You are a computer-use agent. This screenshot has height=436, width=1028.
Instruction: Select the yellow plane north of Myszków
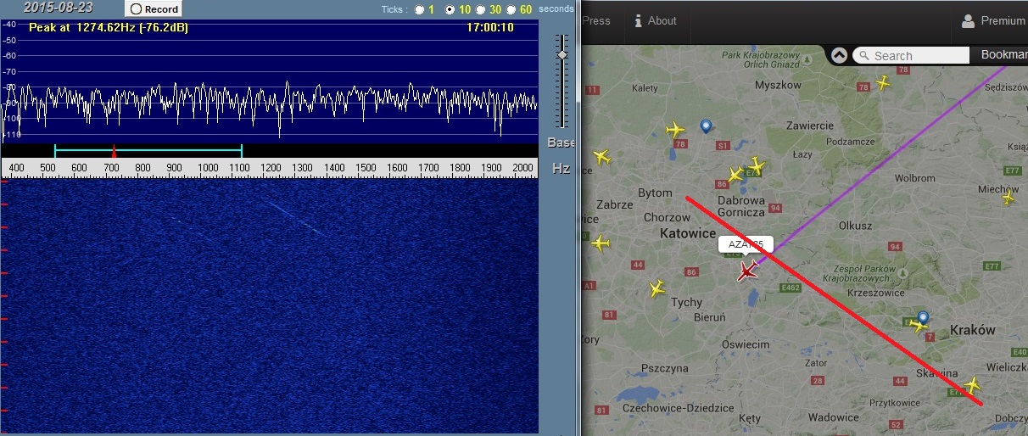click(884, 82)
